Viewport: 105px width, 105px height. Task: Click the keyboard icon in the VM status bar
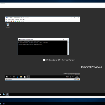point(75,79)
